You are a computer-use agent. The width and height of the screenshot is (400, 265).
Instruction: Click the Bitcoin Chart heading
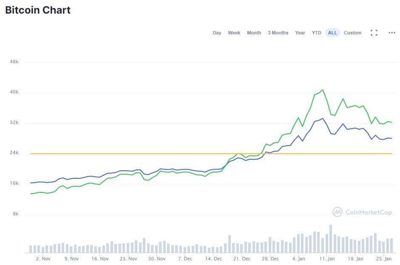(x=38, y=10)
